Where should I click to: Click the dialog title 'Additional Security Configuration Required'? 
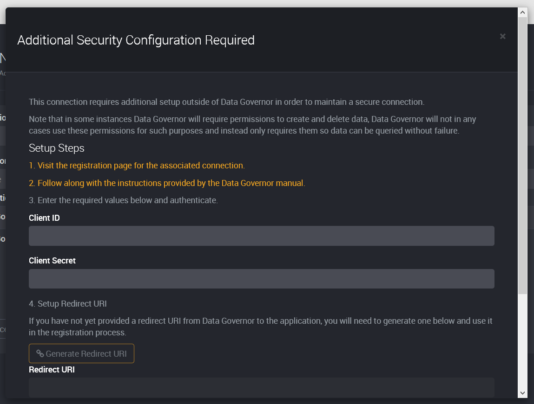tap(136, 40)
